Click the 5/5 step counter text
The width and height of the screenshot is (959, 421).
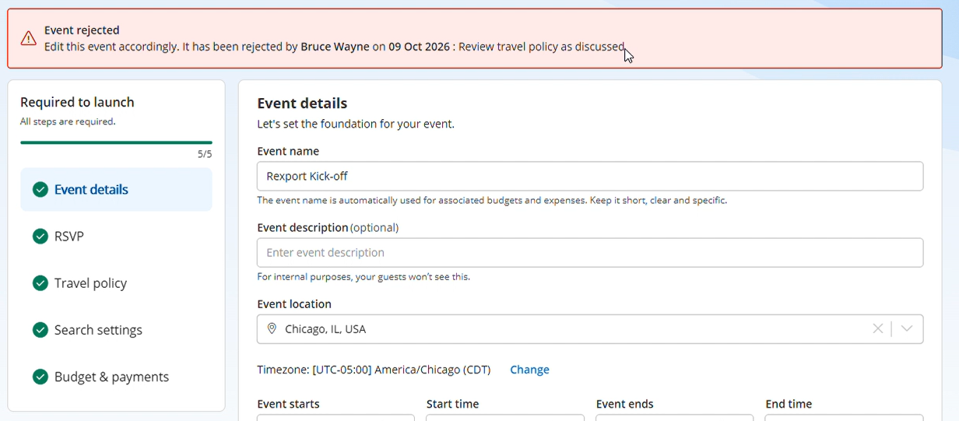click(x=205, y=154)
